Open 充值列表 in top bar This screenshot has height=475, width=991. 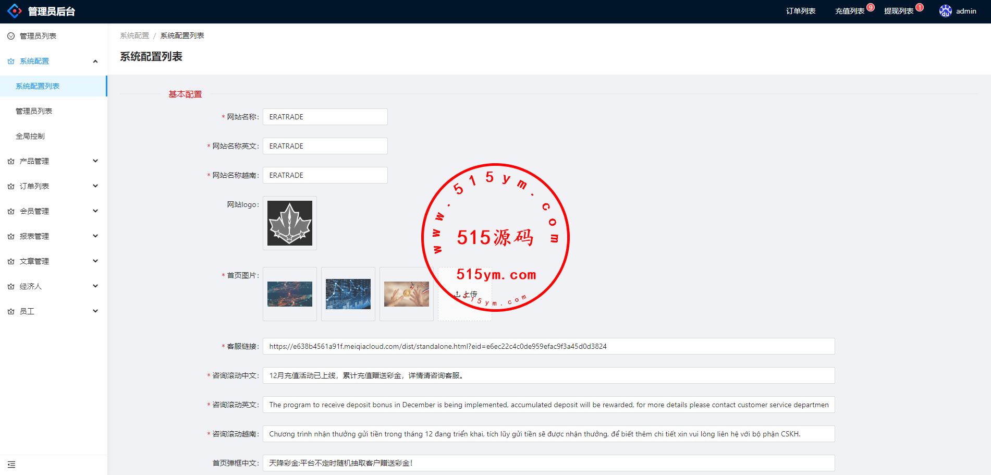pos(849,11)
